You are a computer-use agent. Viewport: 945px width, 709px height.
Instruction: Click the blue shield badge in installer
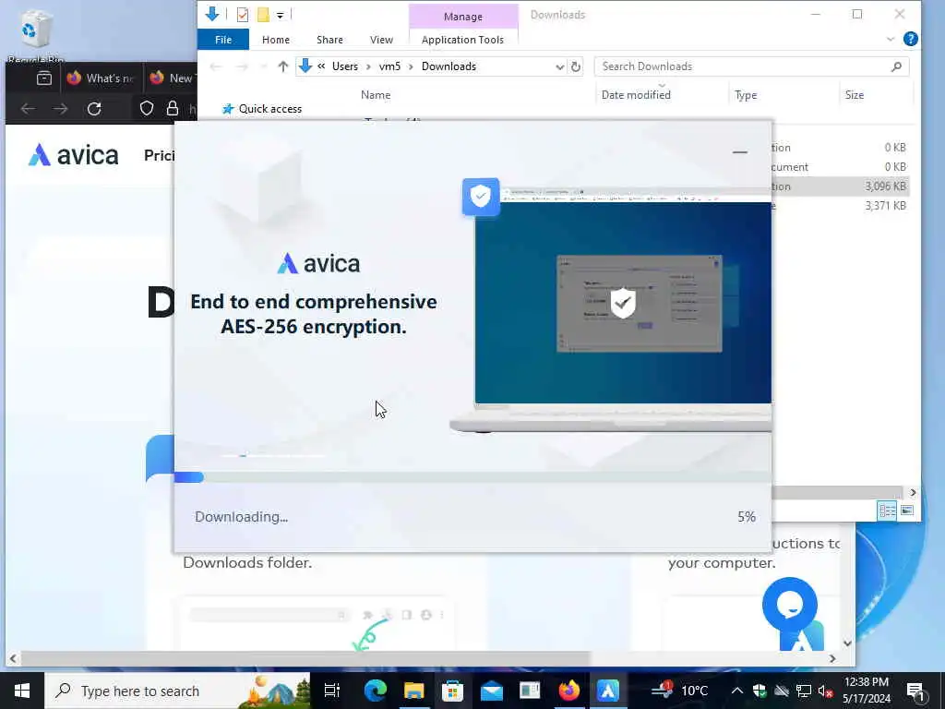click(x=480, y=197)
